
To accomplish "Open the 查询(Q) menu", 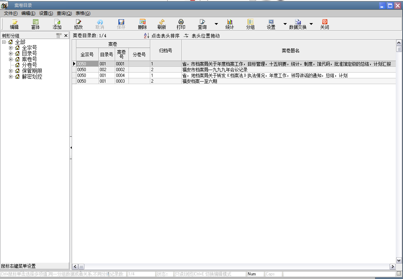I will (x=64, y=13).
